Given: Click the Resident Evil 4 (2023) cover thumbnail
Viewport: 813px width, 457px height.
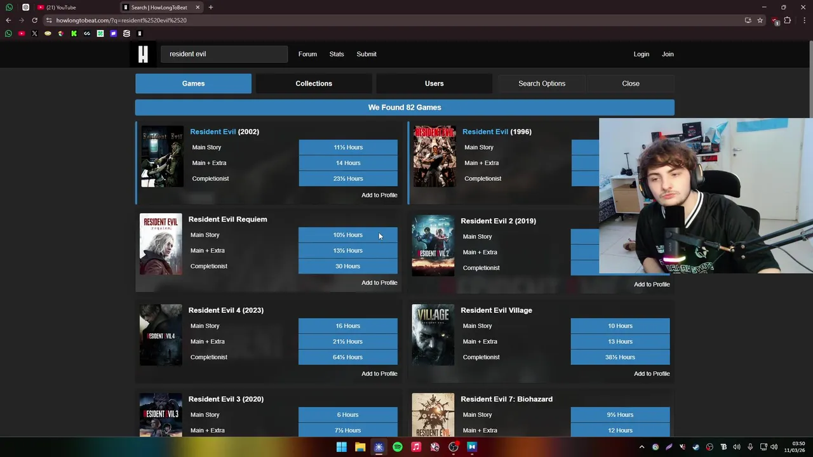Looking at the screenshot, I should 161,335.
